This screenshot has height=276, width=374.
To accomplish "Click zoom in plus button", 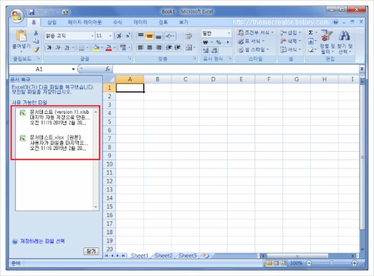I will [354, 263].
